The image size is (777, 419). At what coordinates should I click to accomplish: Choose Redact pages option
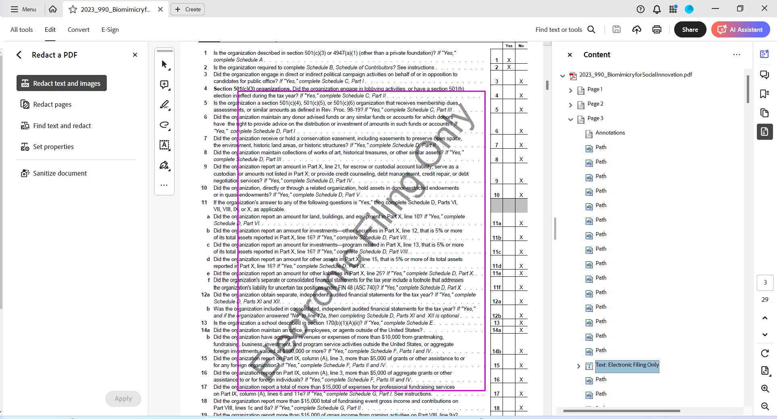[x=46, y=104]
